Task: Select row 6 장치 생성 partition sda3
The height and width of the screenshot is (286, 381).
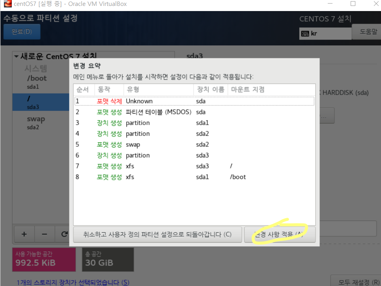Action: tap(194, 155)
